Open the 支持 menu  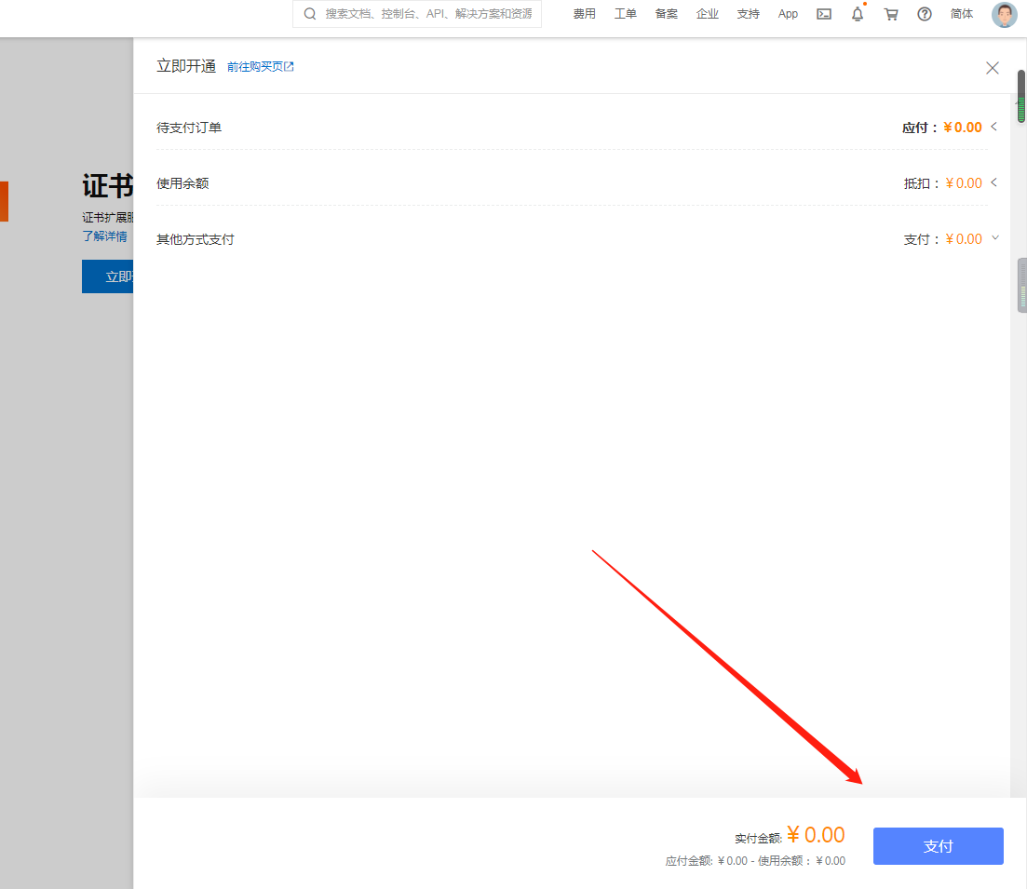pos(748,14)
